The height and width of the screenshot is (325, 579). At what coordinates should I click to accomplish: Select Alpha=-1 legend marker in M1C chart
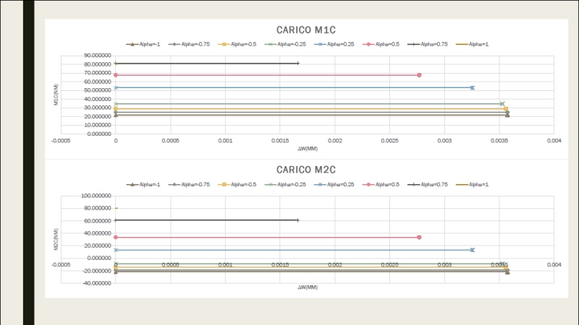click(132, 45)
